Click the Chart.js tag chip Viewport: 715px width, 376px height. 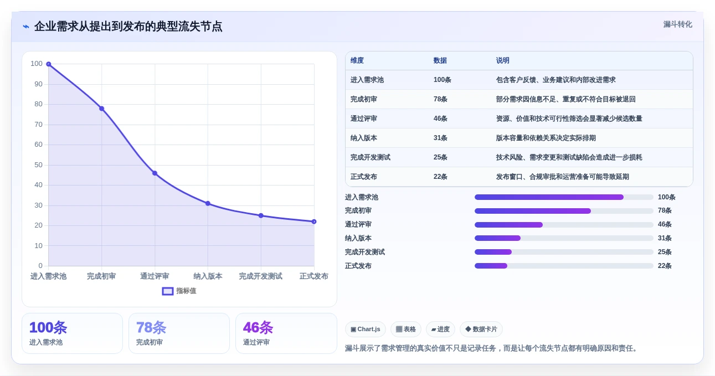[x=366, y=329]
